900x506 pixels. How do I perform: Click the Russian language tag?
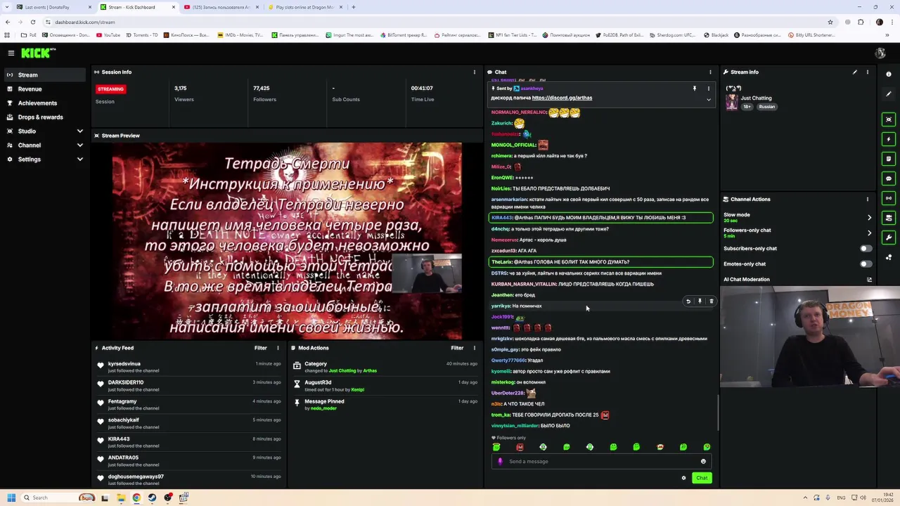[766, 107]
